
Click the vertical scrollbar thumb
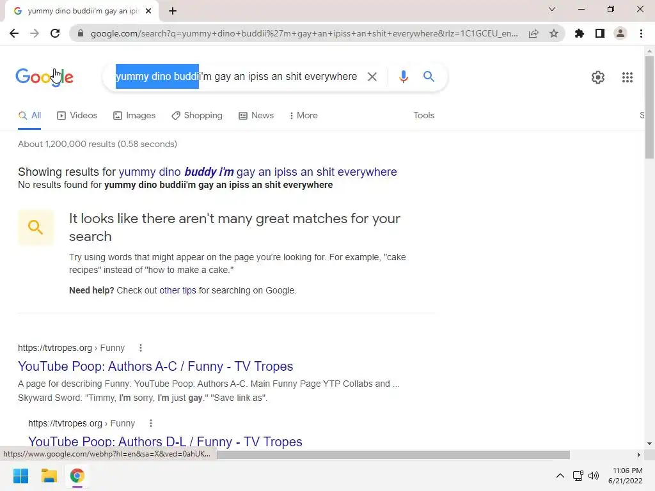click(649, 107)
